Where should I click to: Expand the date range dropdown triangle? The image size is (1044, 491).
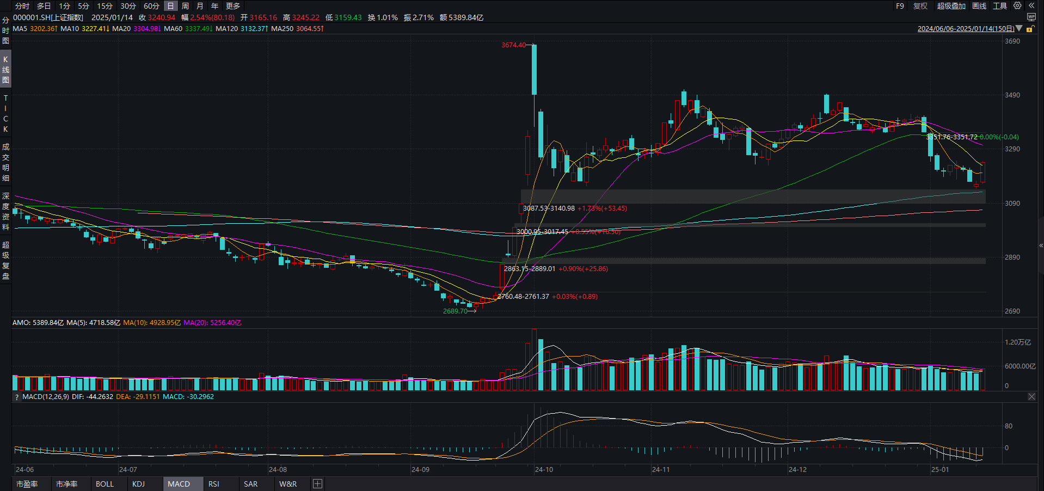pos(1019,29)
